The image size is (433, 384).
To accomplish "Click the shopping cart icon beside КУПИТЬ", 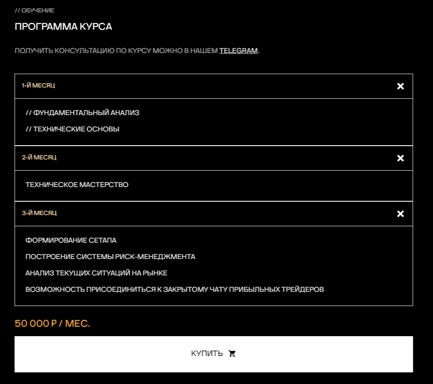I will click(x=232, y=354).
